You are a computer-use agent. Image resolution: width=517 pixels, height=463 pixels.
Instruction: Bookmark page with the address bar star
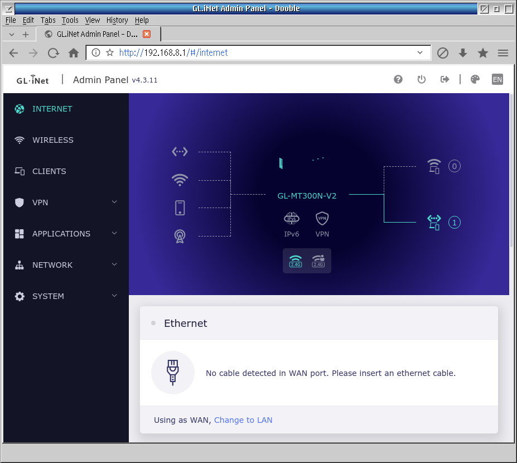110,53
